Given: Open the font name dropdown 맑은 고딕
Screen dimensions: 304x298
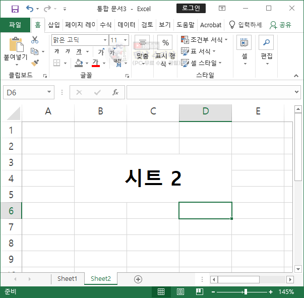Looking at the screenshot, I should pos(105,40).
